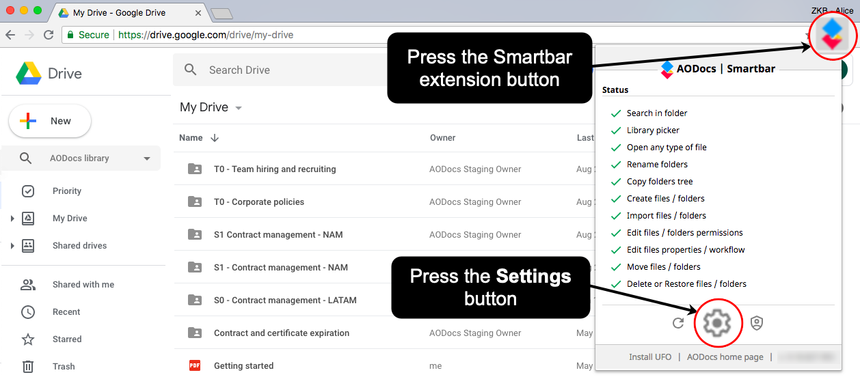Click the browser back arrow

click(11, 35)
